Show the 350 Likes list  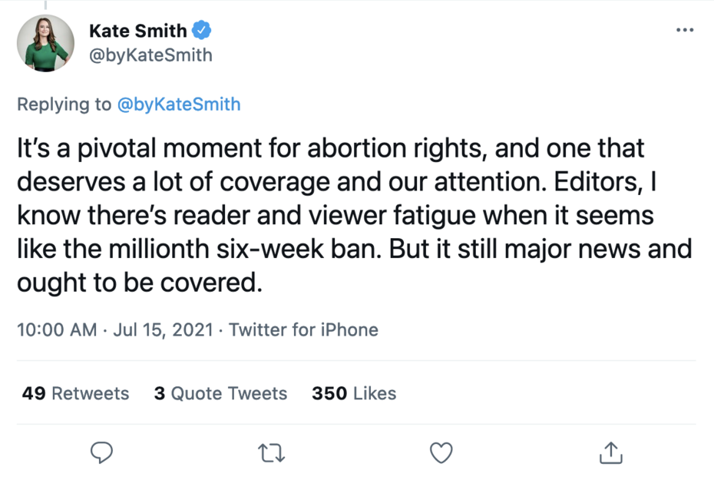point(354,393)
